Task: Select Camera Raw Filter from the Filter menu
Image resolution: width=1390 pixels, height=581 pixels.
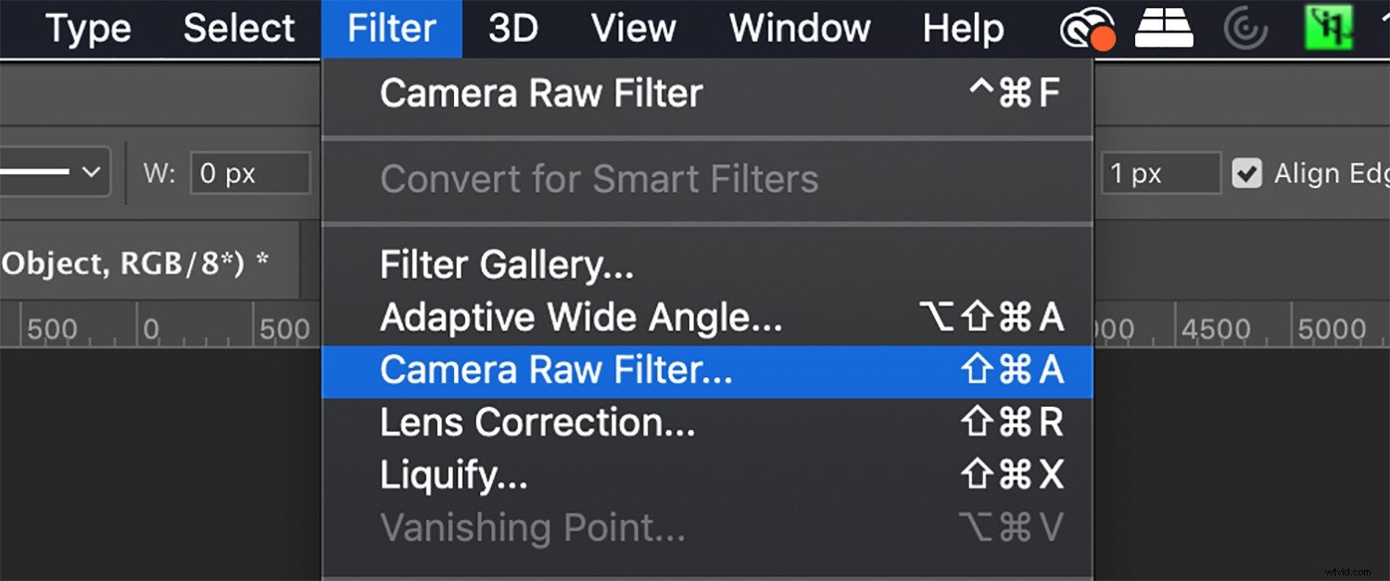Action: coord(554,369)
